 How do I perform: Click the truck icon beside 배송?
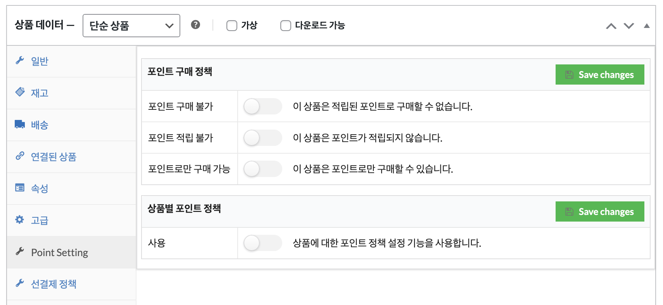click(x=20, y=124)
